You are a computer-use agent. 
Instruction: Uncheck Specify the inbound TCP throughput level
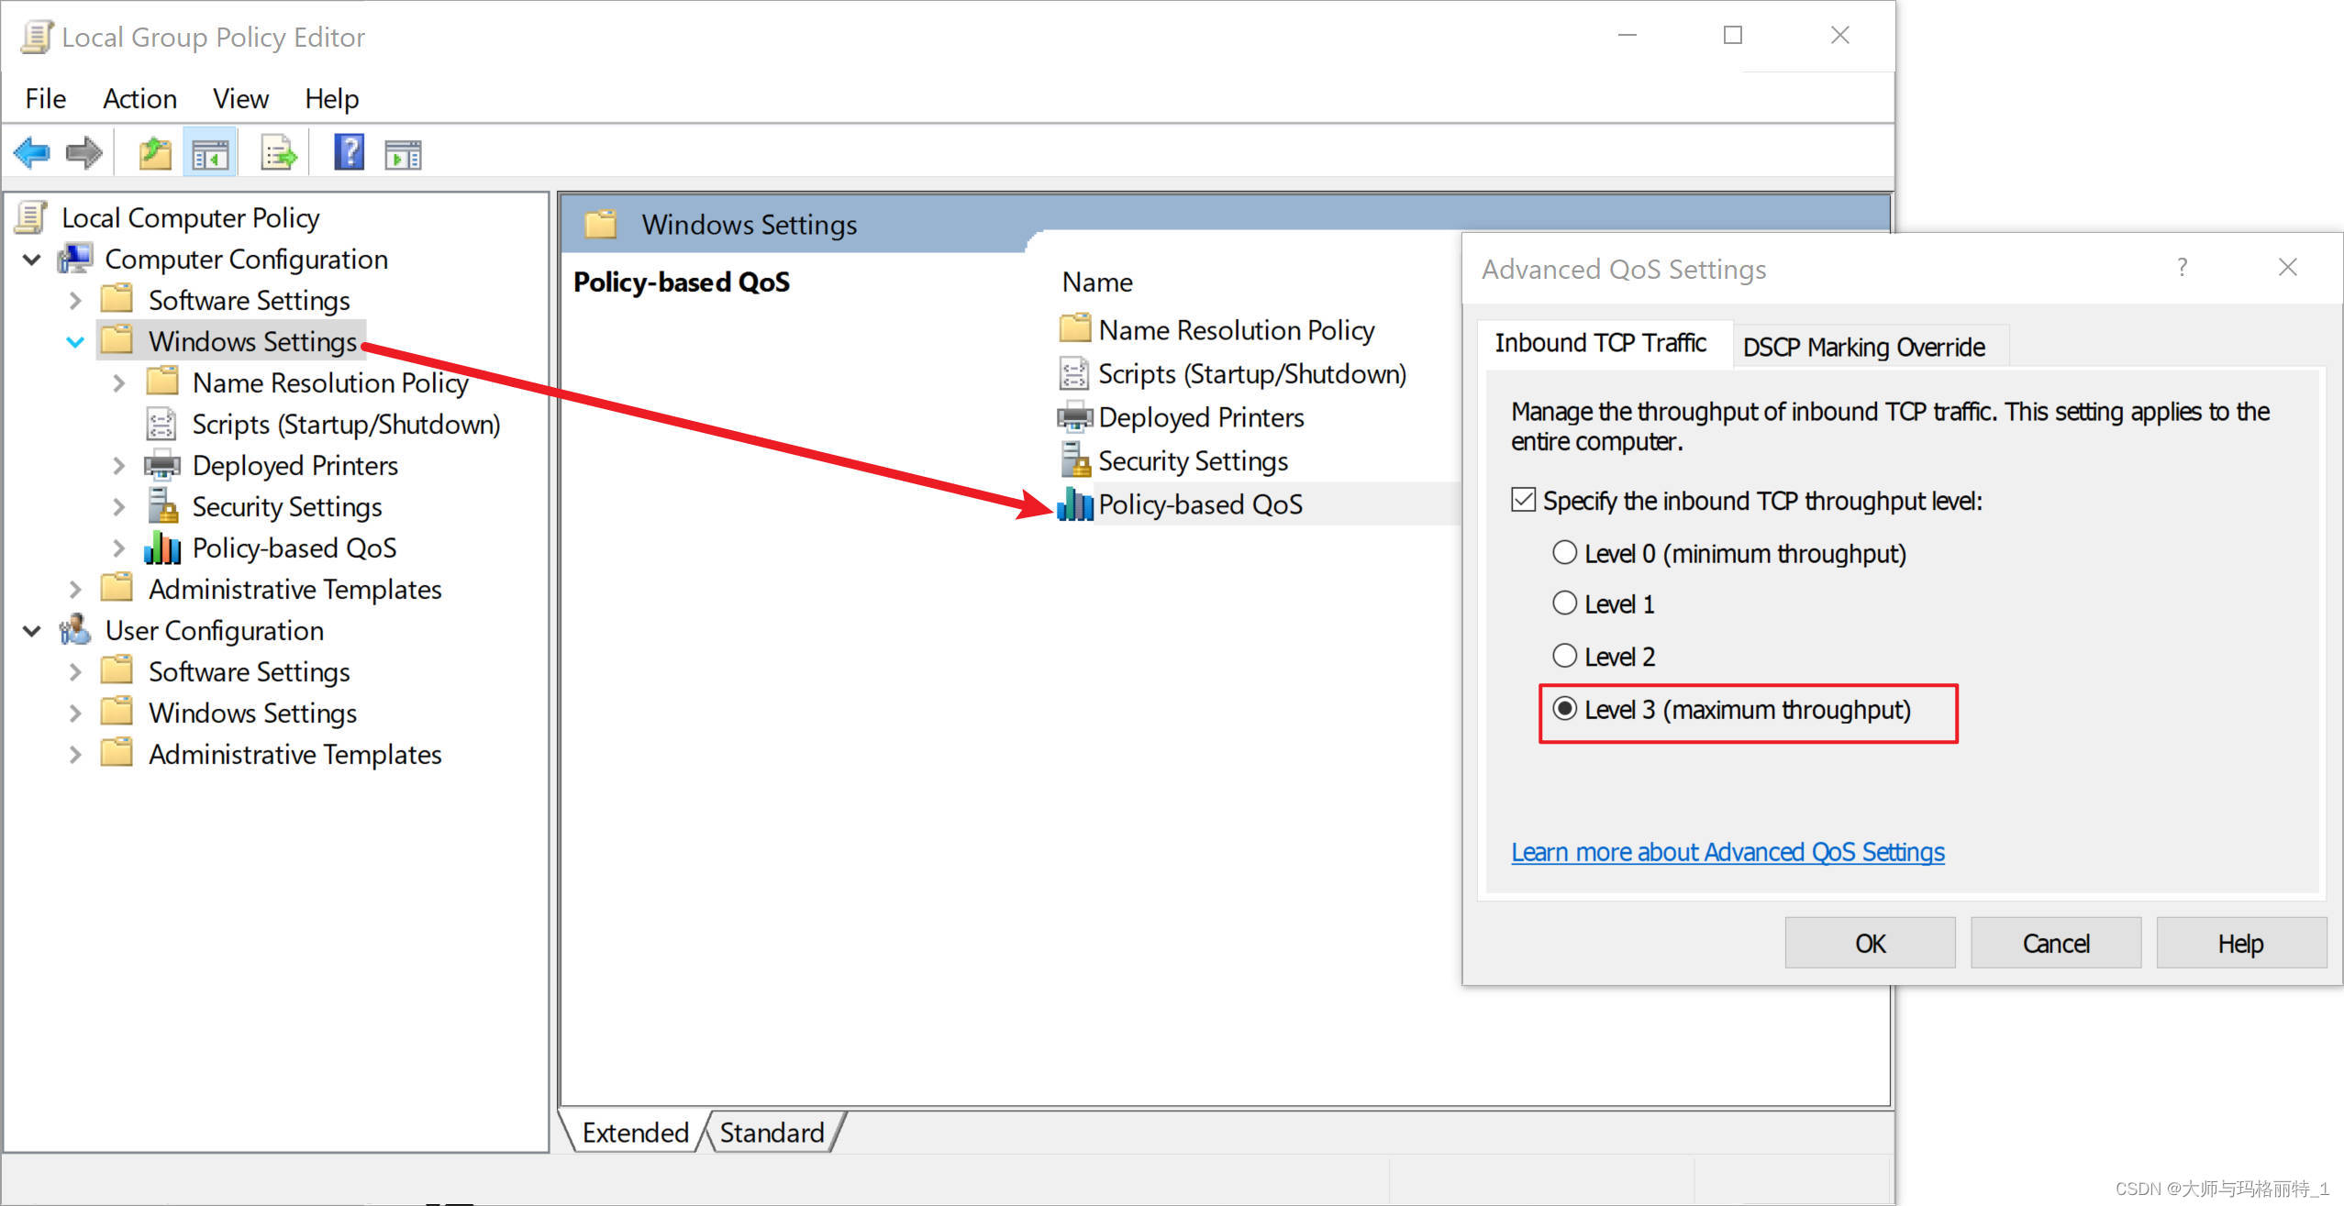1523,501
